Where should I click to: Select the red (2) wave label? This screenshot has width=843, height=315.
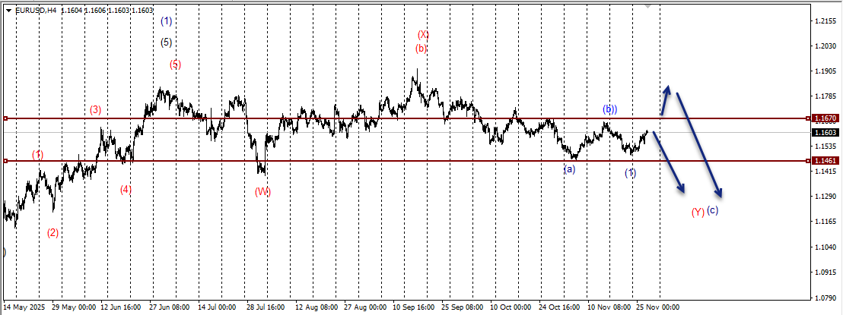(x=52, y=233)
